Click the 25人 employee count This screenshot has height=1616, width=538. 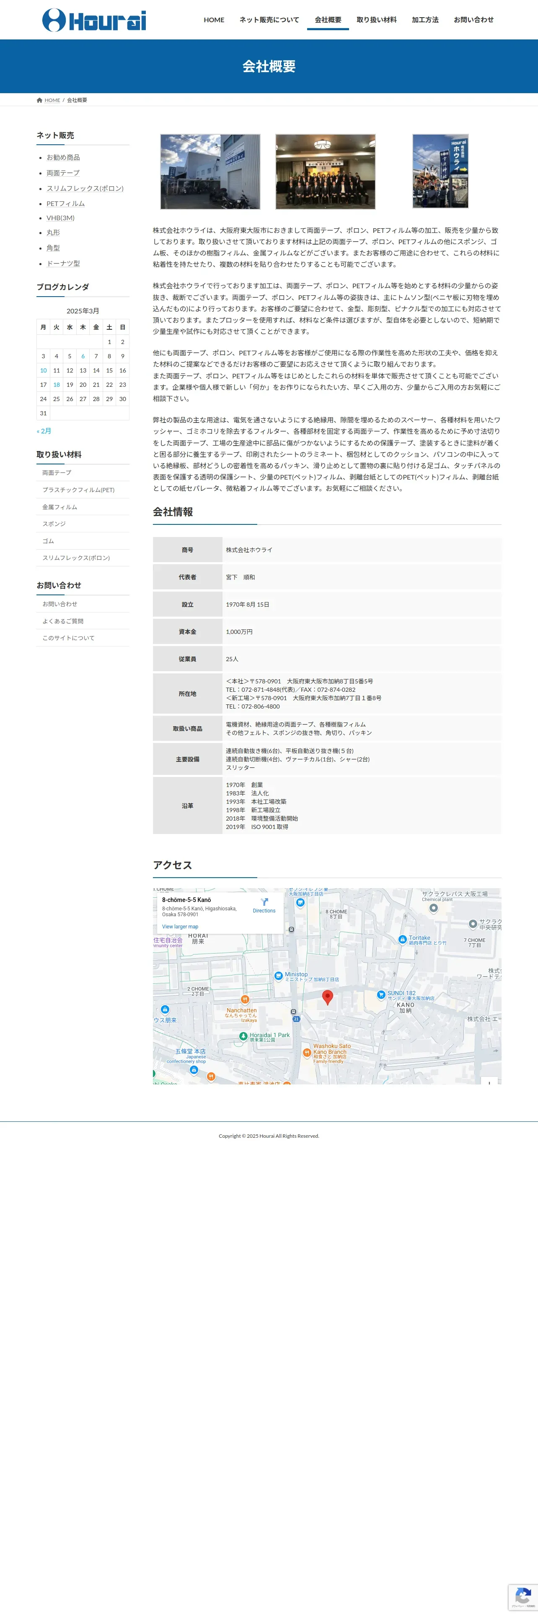(232, 659)
